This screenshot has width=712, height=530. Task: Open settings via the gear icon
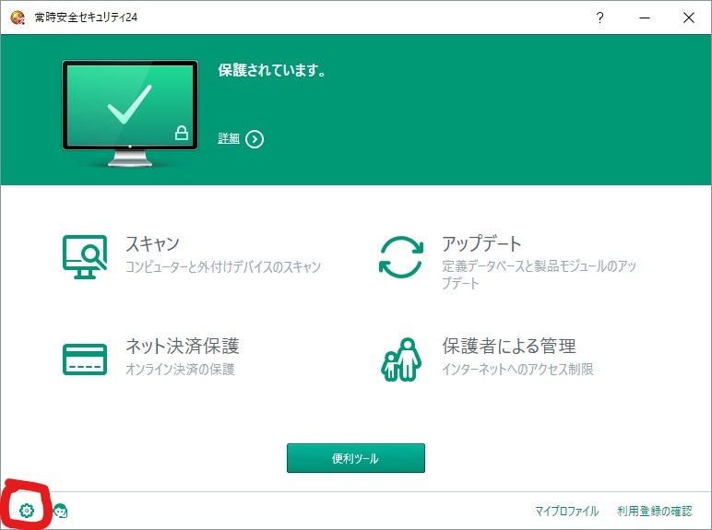pyautogui.click(x=27, y=511)
